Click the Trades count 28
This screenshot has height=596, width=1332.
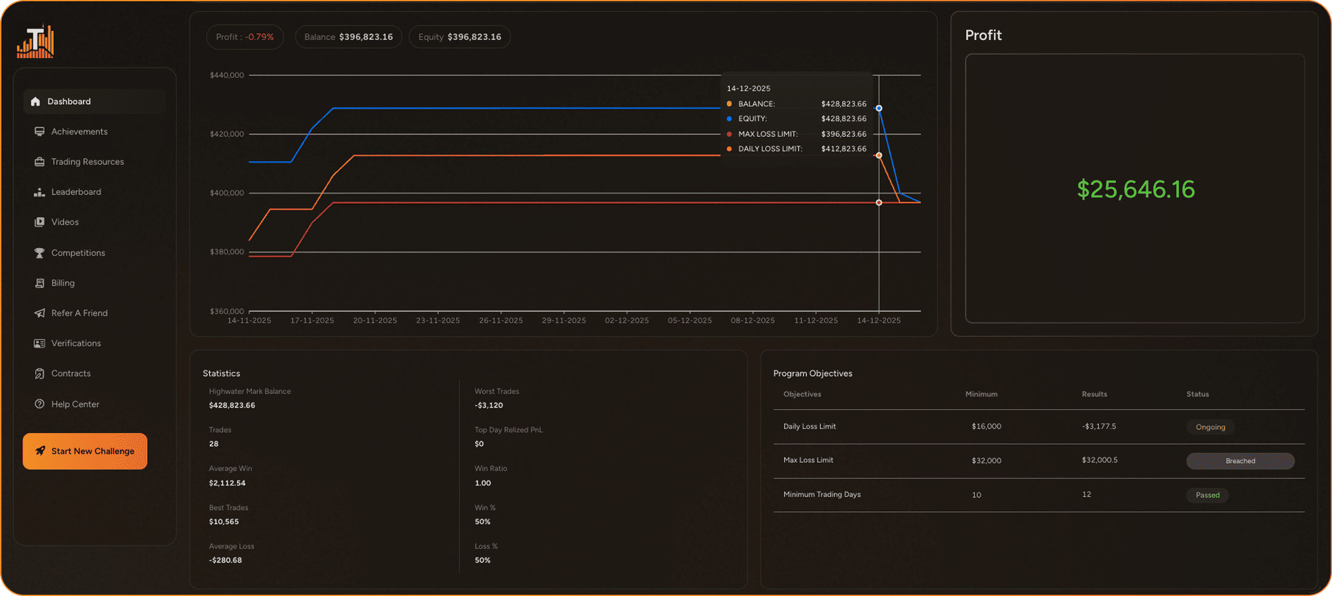(x=214, y=444)
